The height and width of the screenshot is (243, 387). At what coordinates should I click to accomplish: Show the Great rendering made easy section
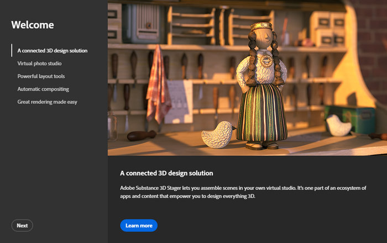47,102
